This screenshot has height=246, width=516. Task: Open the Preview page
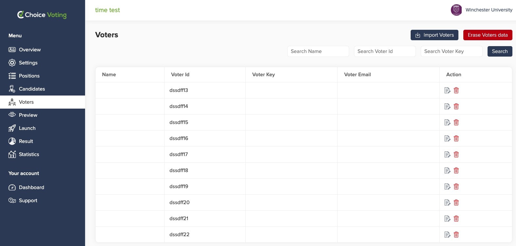coord(28,115)
